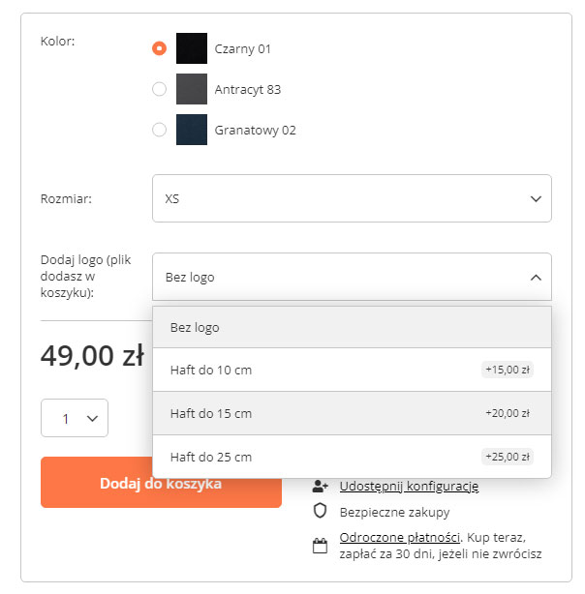Viewport: 585px width, 594px height.
Task: Click the black Czarny color swatch
Action: 192,48
